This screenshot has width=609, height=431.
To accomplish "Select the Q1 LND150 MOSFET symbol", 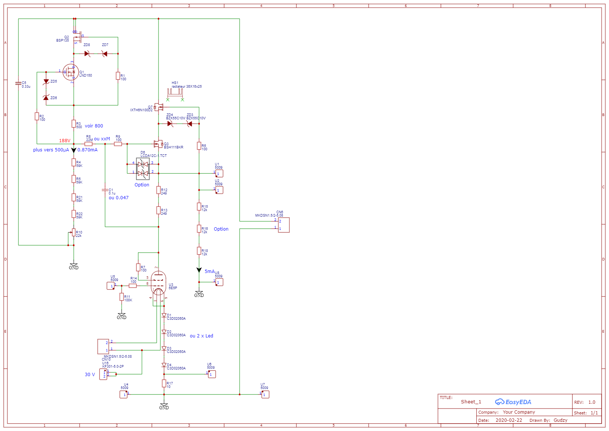I will (71, 72).
